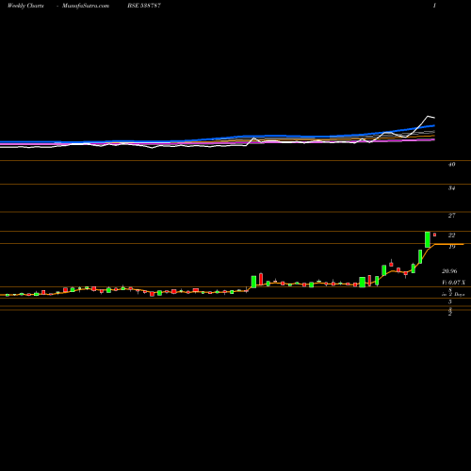This screenshot has height=471, width=471.
Task: Click the '34' price axis label
Action: tap(451, 188)
